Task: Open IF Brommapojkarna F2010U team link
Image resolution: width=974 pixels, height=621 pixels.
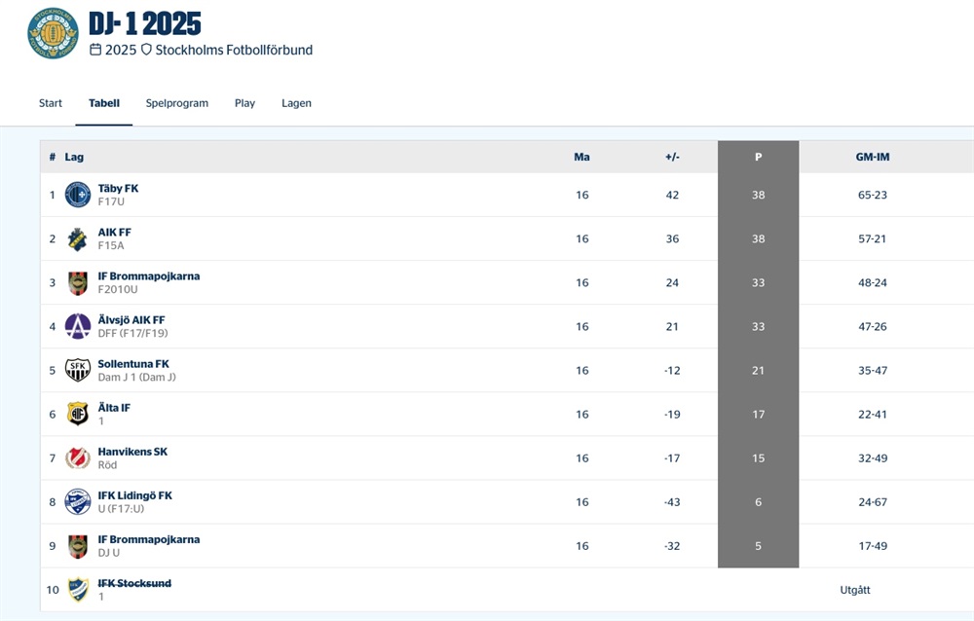Action: (148, 276)
